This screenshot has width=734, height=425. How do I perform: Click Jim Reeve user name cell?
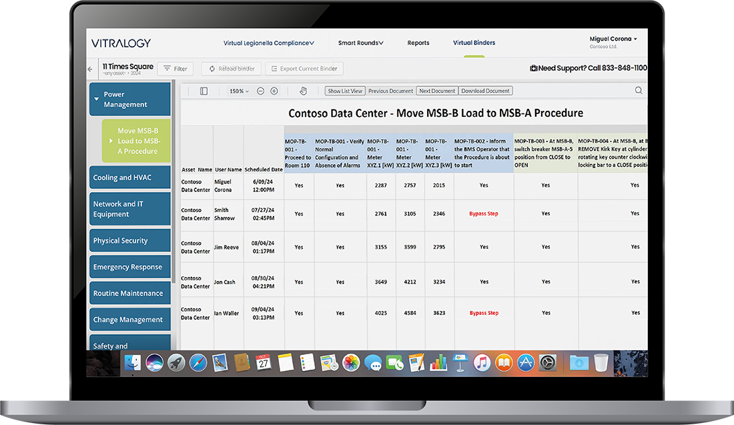coord(227,247)
